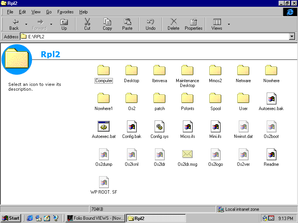Click the Local intranet zone status icon

[x=221, y=209]
